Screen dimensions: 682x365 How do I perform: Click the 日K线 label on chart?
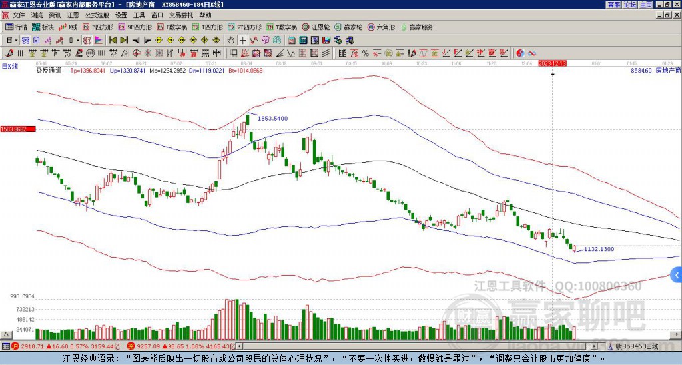10,67
